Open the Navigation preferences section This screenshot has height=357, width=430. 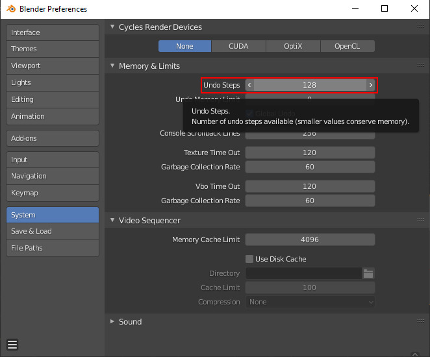[53, 176]
